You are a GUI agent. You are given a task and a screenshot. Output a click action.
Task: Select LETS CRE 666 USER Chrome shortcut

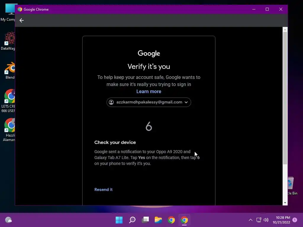pyautogui.click(x=8, y=101)
